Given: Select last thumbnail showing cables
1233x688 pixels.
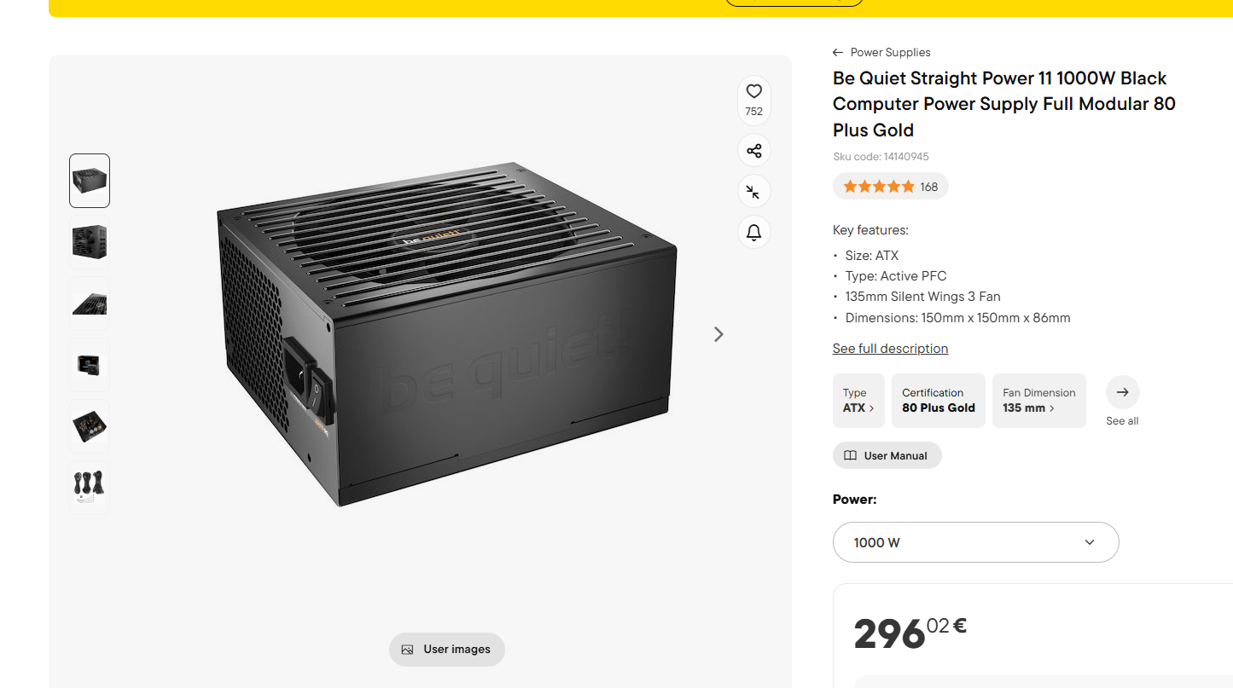Looking at the screenshot, I should click(90, 488).
